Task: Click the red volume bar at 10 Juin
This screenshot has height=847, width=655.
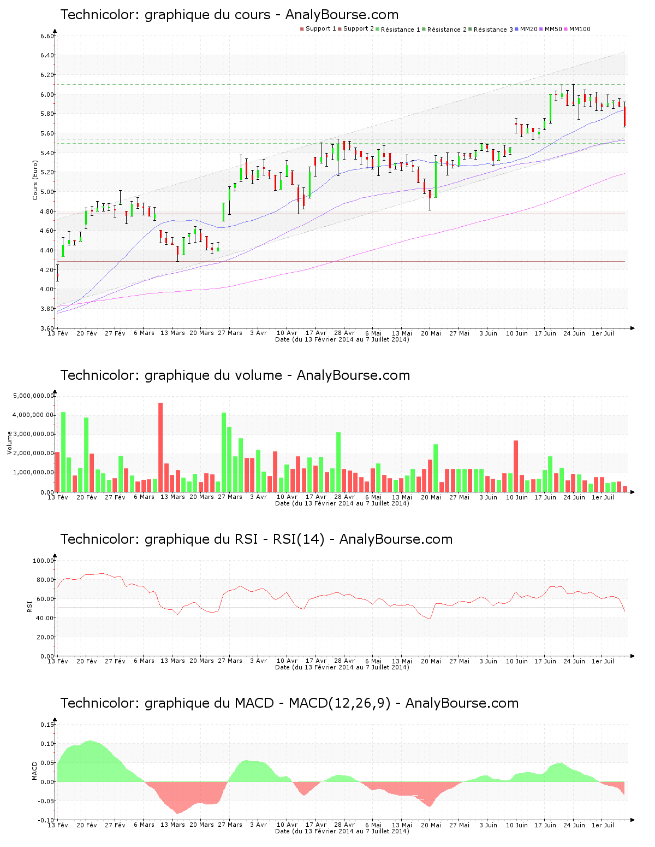Action: click(x=516, y=466)
